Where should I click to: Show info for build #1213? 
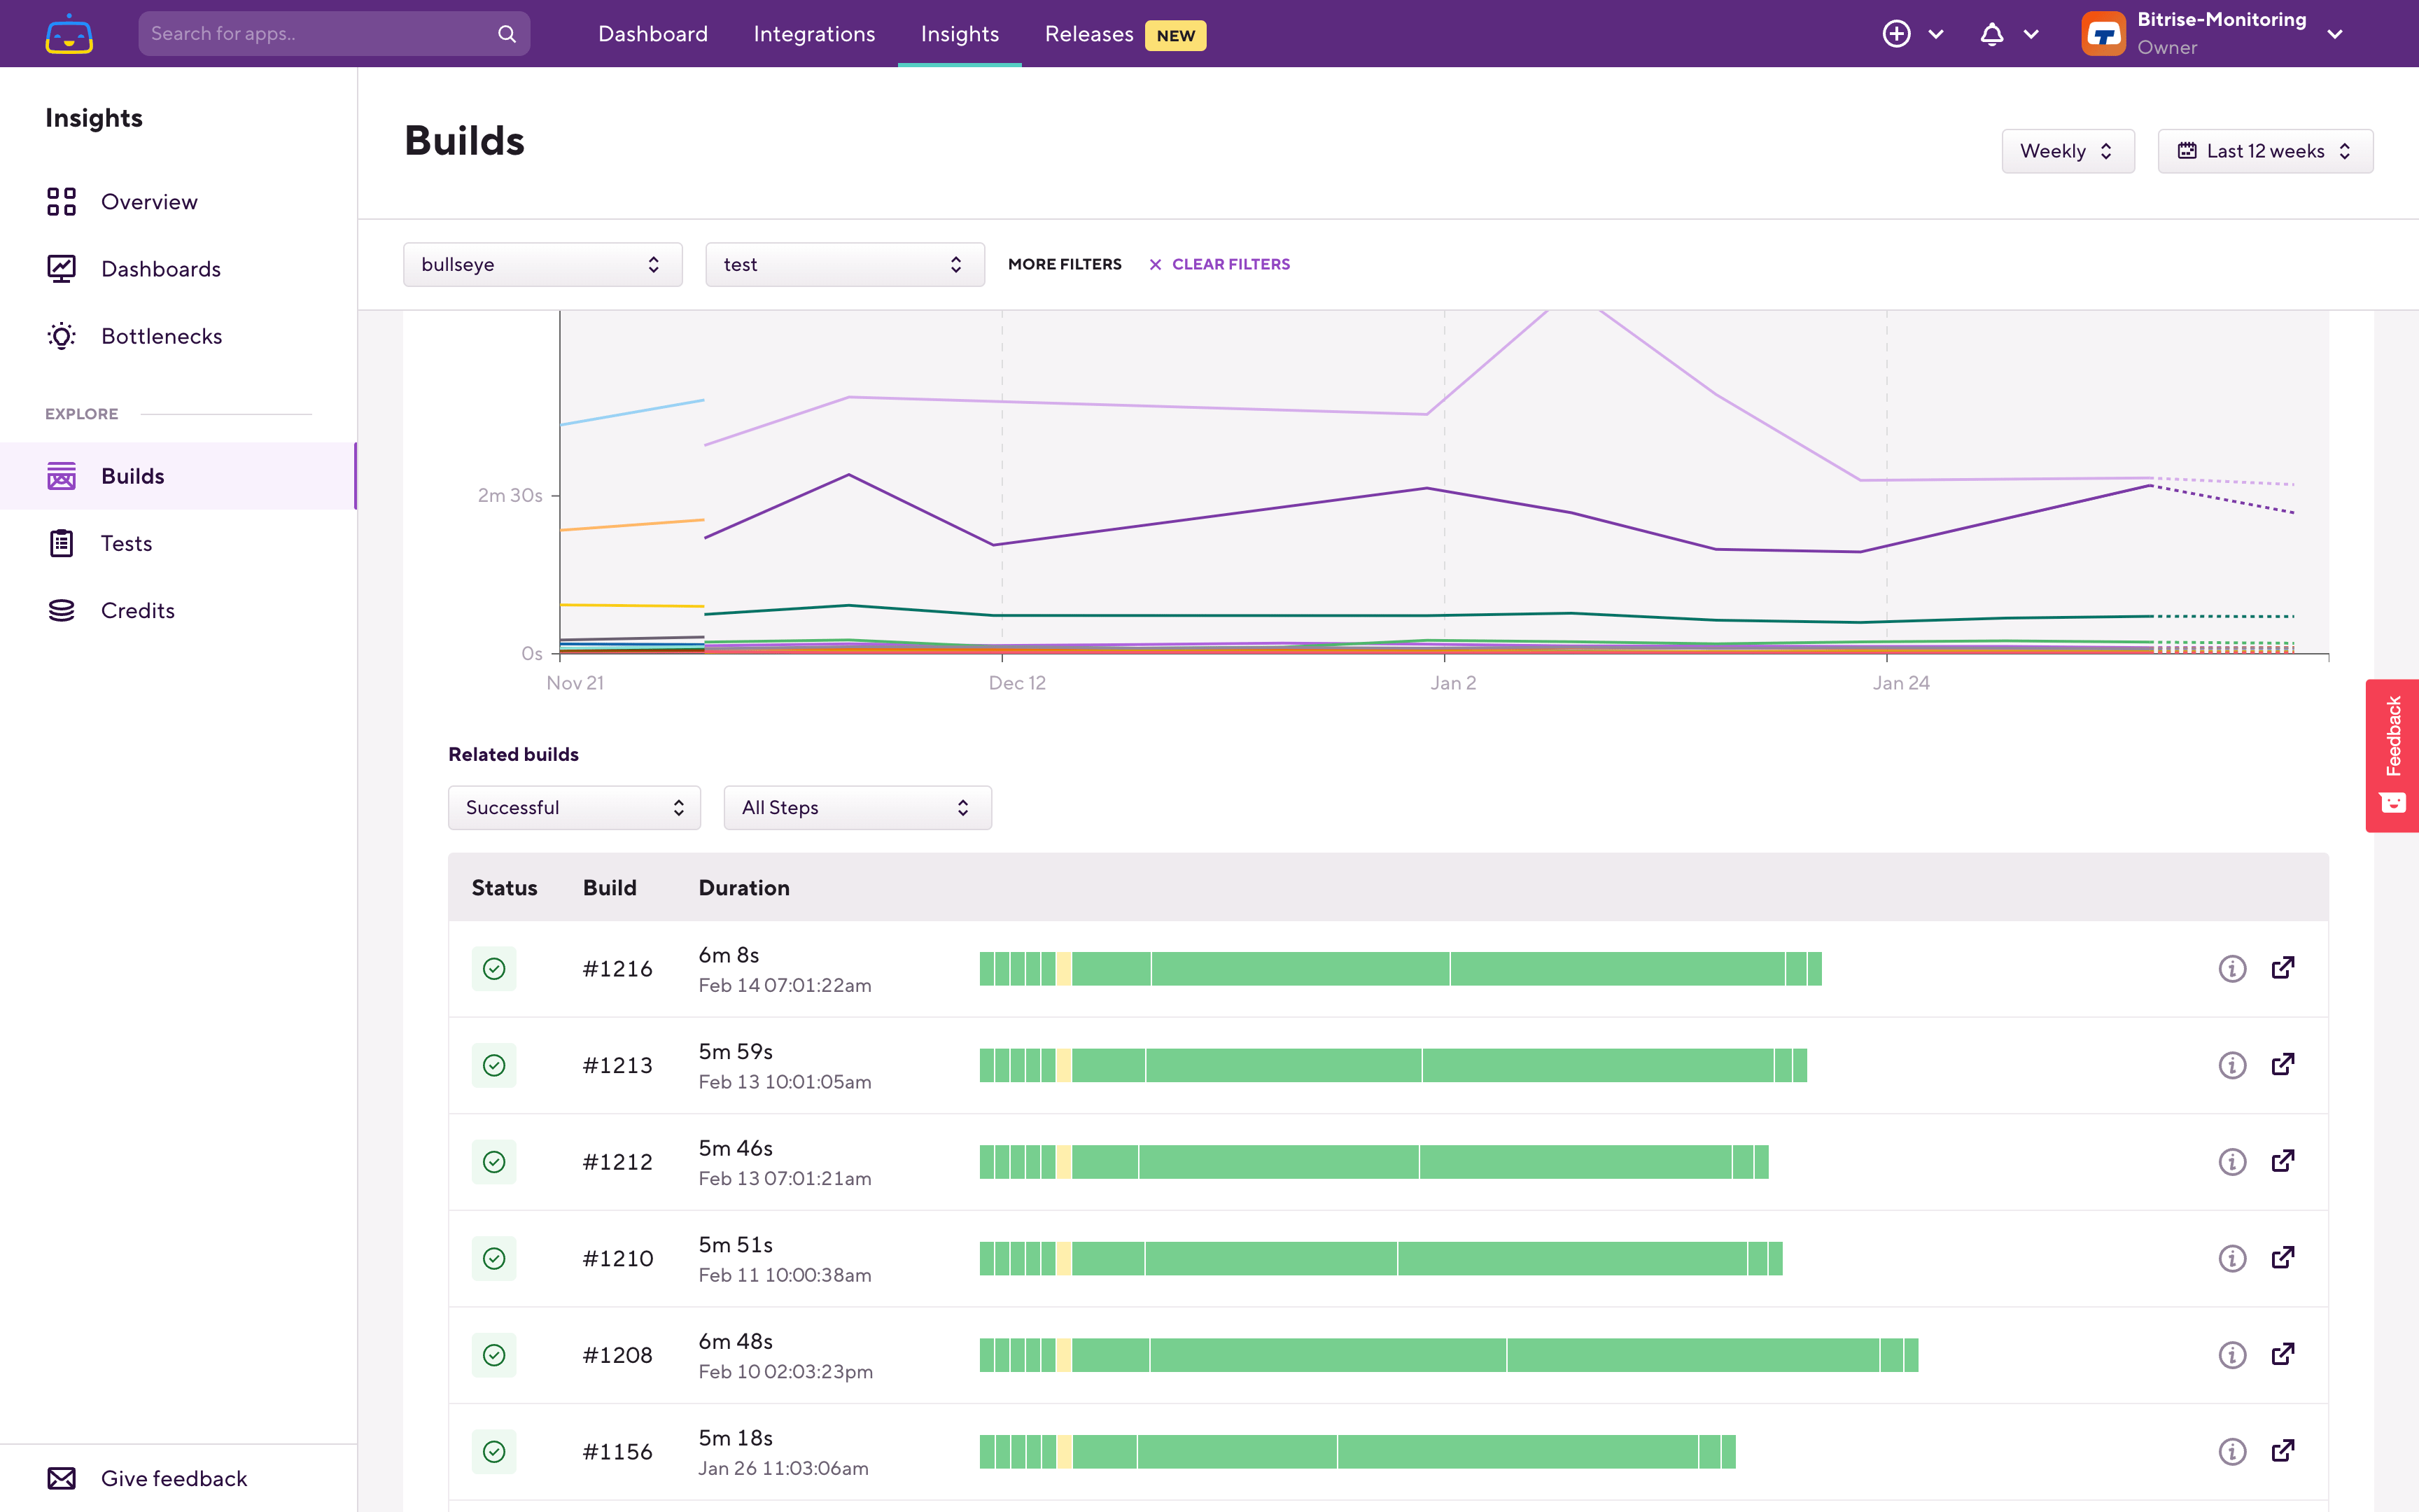click(x=2231, y=1065)
